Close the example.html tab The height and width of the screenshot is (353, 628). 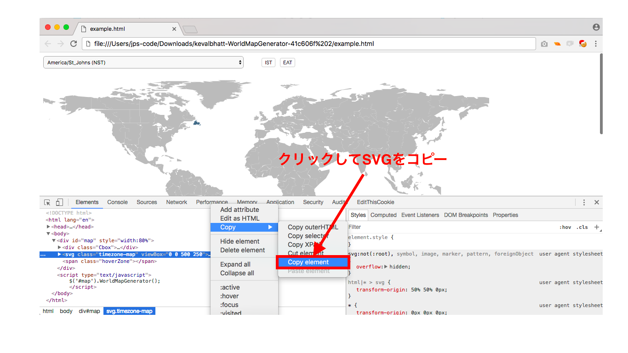174,29
